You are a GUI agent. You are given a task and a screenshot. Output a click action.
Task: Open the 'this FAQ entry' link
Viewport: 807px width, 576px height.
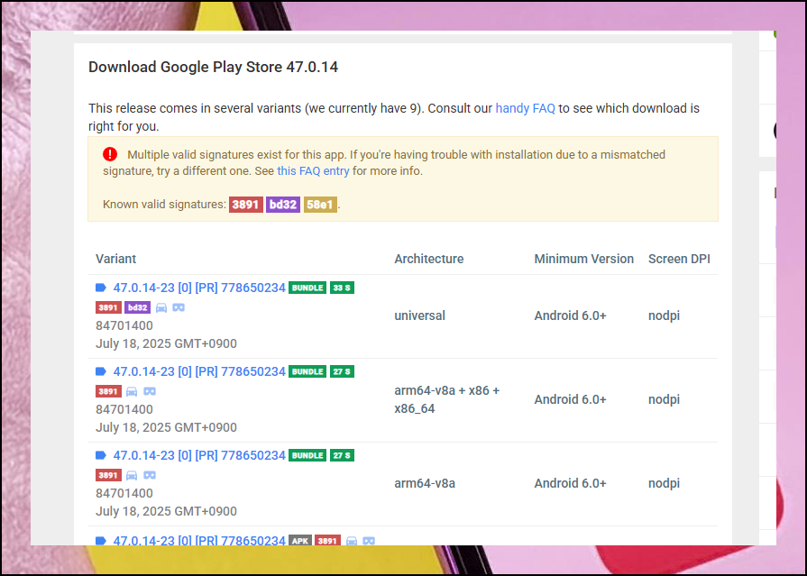313,171
